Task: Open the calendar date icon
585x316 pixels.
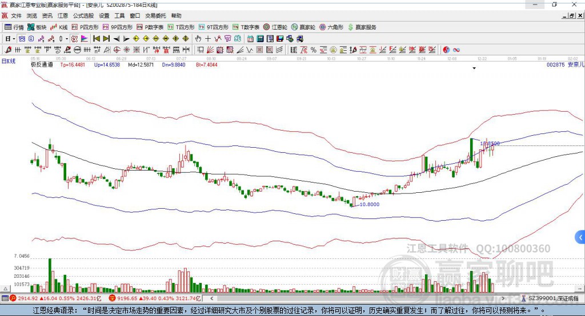Action: coord(250,39)
